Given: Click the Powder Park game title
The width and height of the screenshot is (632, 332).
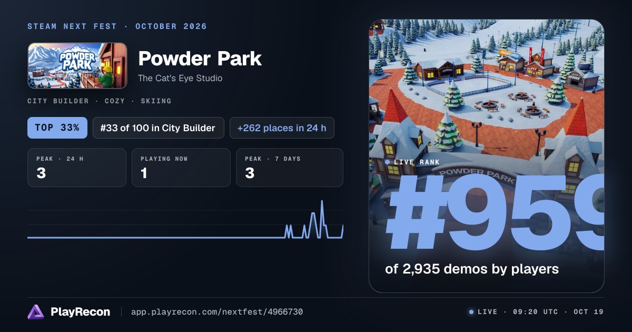Looking at the screenshot, I should tap(200, 58).
